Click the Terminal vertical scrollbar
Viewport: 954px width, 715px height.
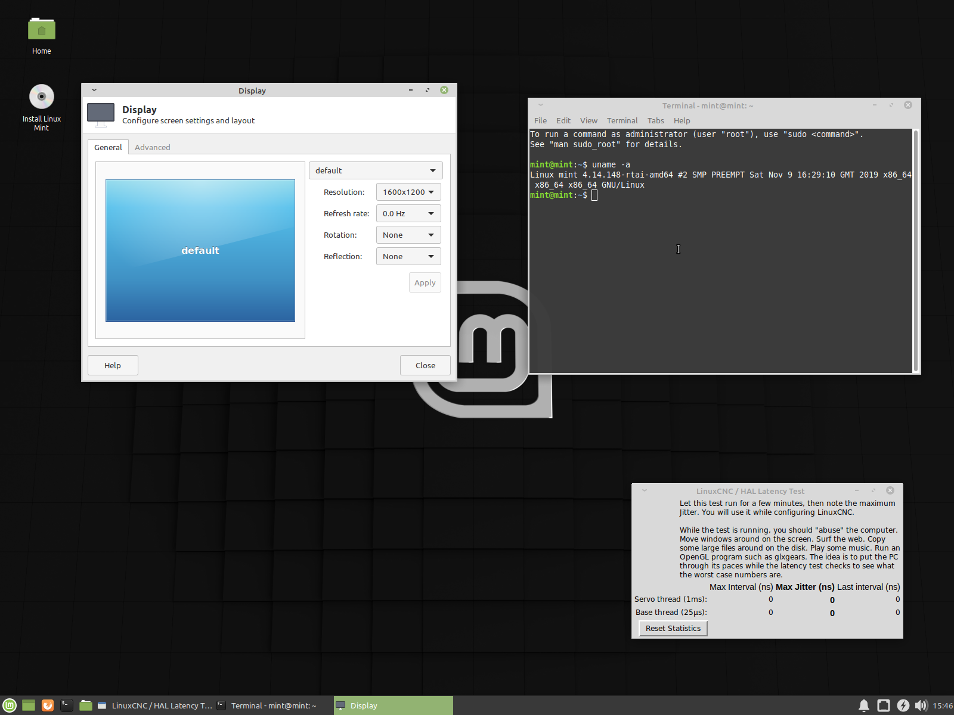click(915, 250)
